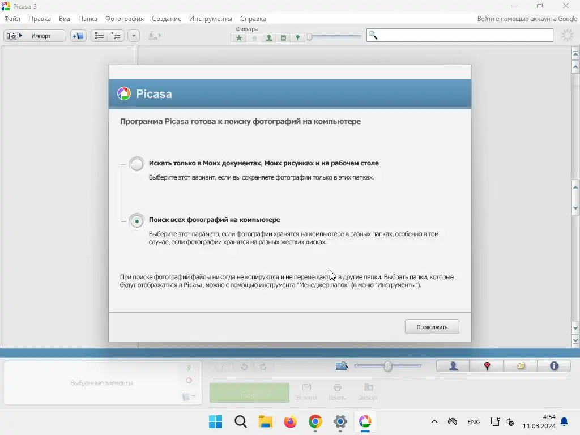Open Windows Start menu
The height and width of the screenshot is (435, 580).
(215, 421)
